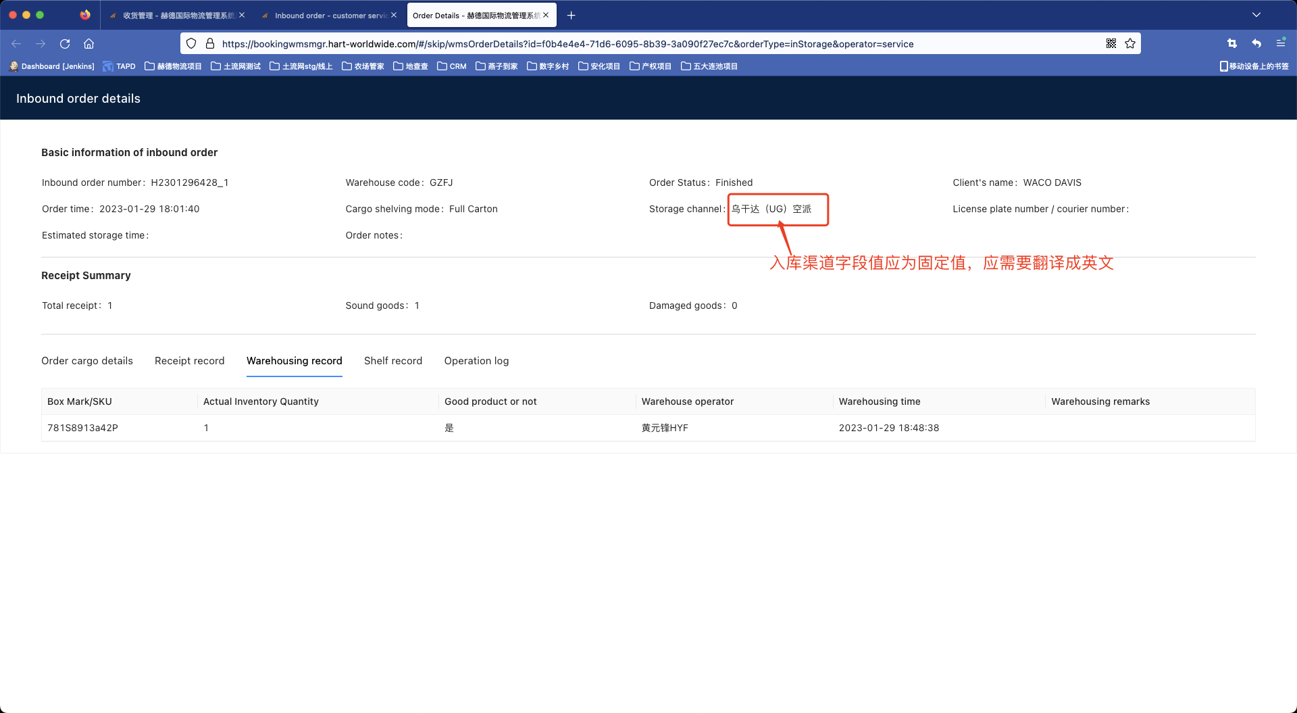Open Dashboard [Jenkins] bookmark
The width and height of the screenshot is (1297, 713).
[x=51, y=66]
